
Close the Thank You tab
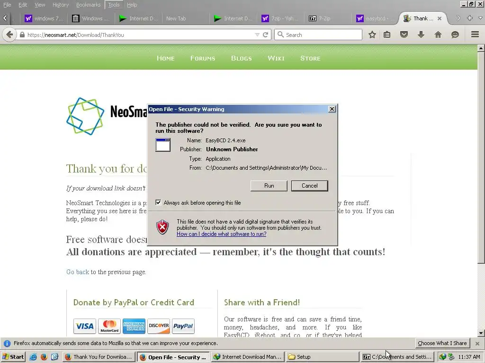point(439,18)
